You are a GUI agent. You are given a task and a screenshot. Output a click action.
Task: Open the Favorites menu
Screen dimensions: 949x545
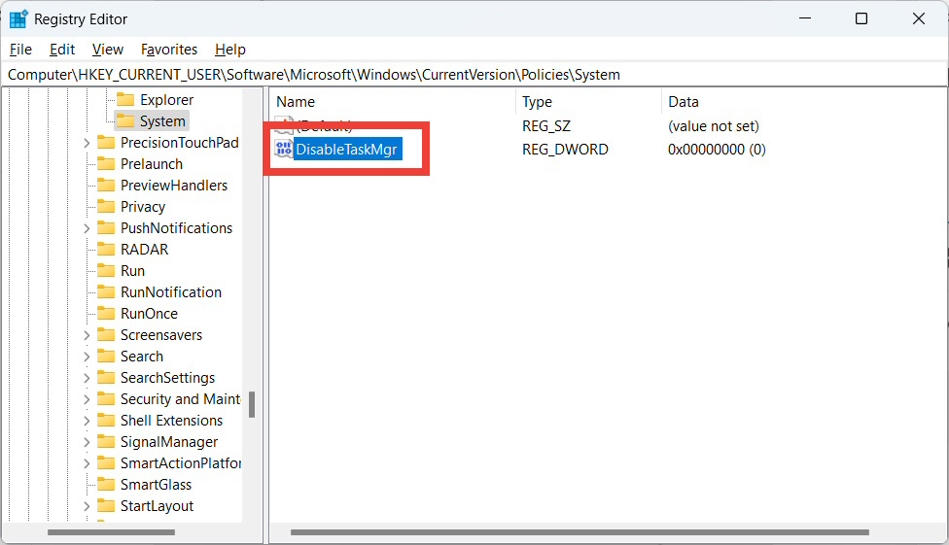[x=169, y=50]
